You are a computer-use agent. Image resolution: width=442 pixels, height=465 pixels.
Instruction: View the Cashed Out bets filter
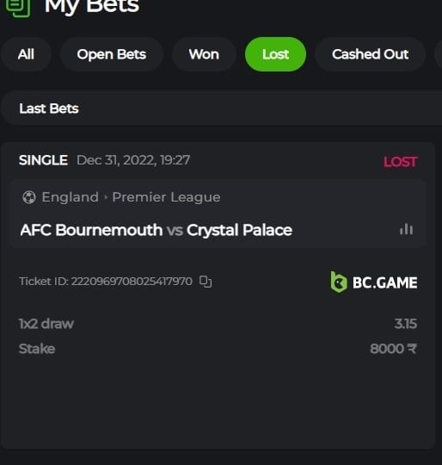[370, 54]
